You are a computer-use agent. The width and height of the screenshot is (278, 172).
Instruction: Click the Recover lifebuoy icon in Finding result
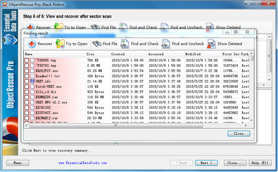pos(32,44)
